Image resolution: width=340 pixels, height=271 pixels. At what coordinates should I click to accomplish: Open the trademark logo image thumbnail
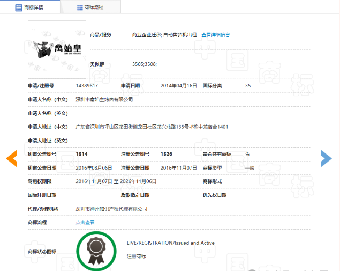coord(57,50)
